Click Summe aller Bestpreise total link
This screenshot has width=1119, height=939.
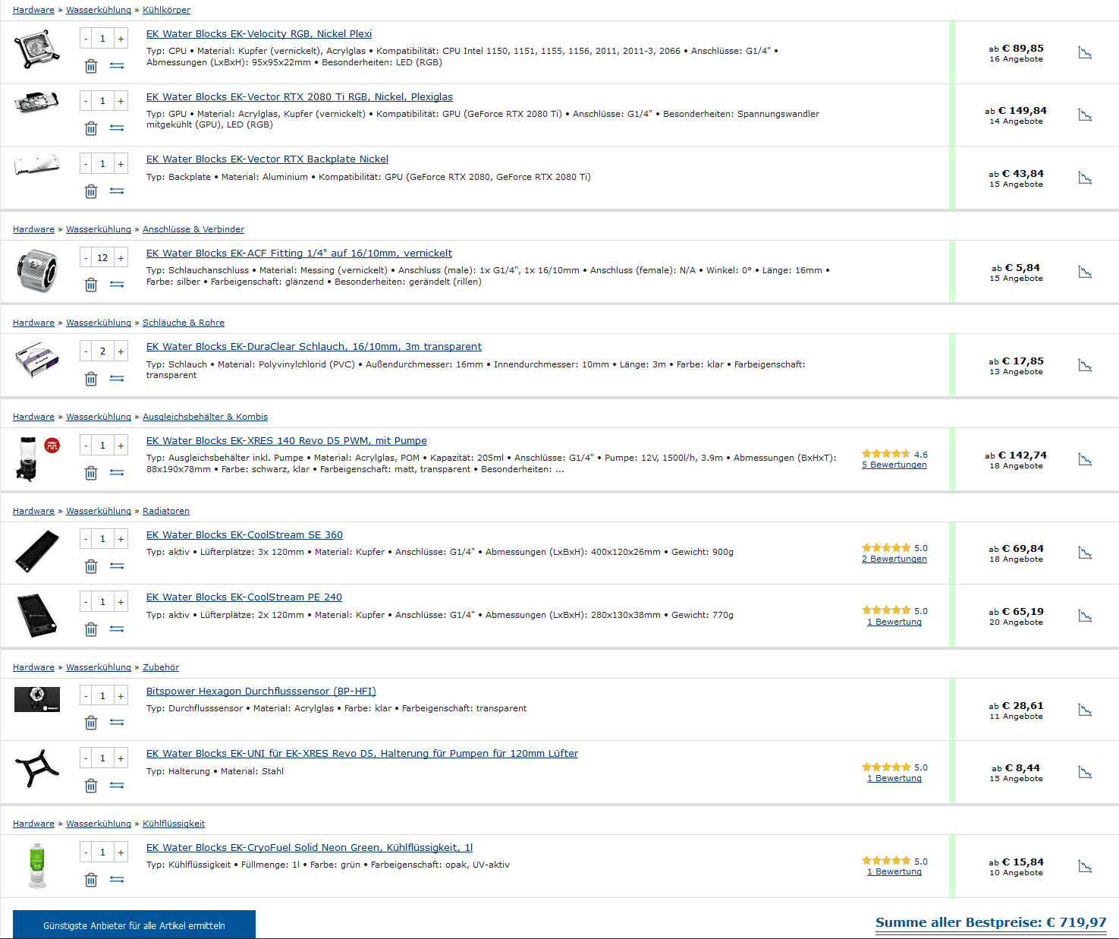(991, 922)
